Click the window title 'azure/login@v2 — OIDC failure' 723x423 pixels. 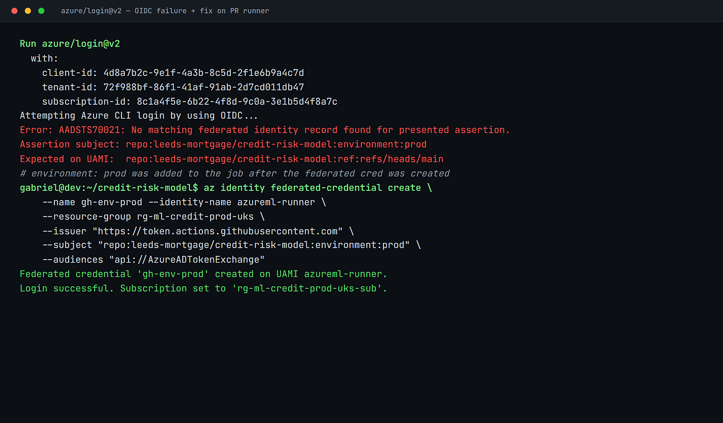pos(165,11)
